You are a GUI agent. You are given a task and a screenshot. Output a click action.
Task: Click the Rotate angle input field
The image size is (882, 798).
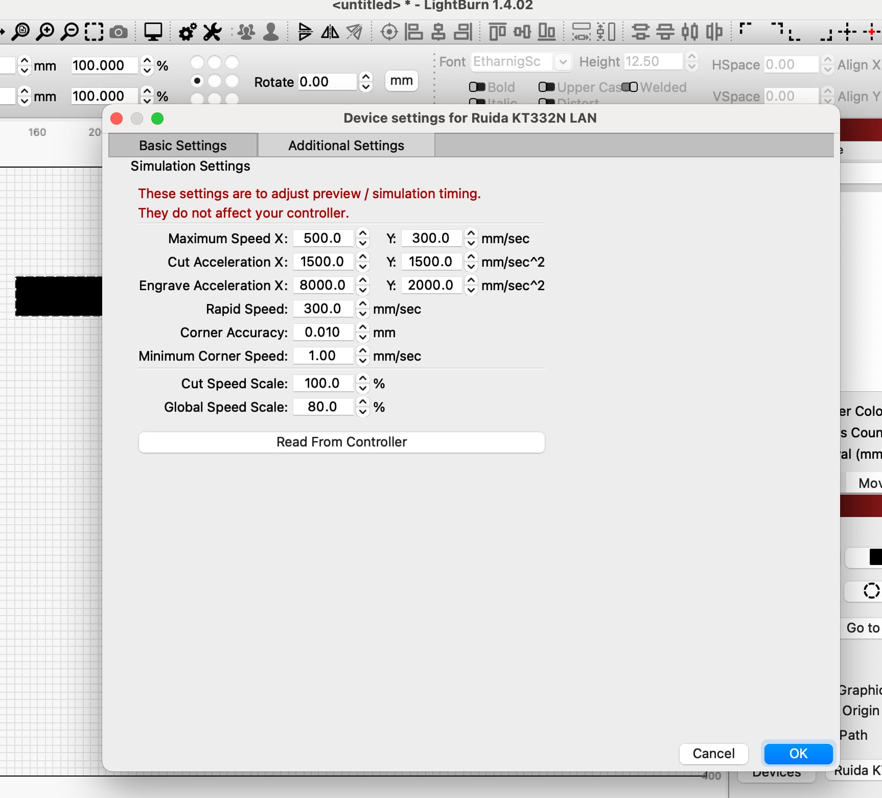point(327,81)
